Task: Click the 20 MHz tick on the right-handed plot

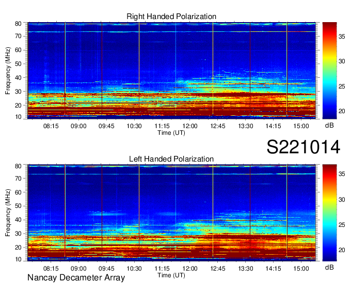Action: click(x=18, y=105)
